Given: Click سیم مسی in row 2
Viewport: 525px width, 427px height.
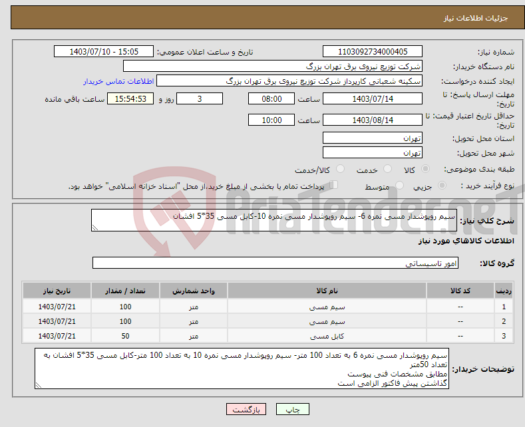Looking at the screenshot, I should pyautogui.click(x=327, y=322).
